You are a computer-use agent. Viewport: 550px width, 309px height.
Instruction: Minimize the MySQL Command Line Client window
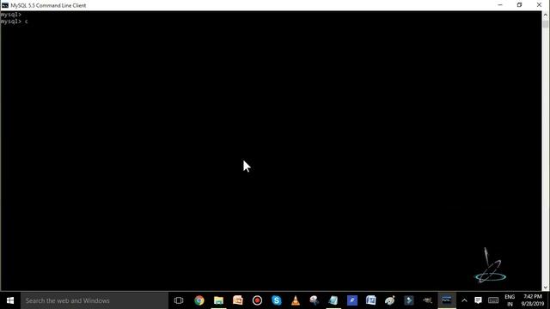pos(500,5)
